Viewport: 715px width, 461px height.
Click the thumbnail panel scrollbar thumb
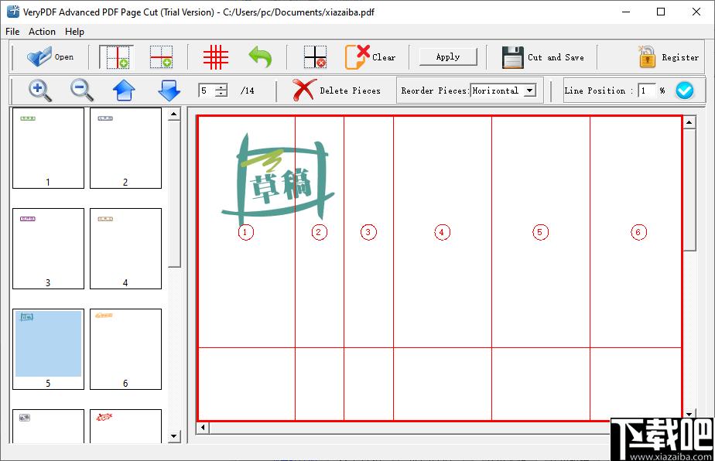pyautogui.click(x=174, y=194)
